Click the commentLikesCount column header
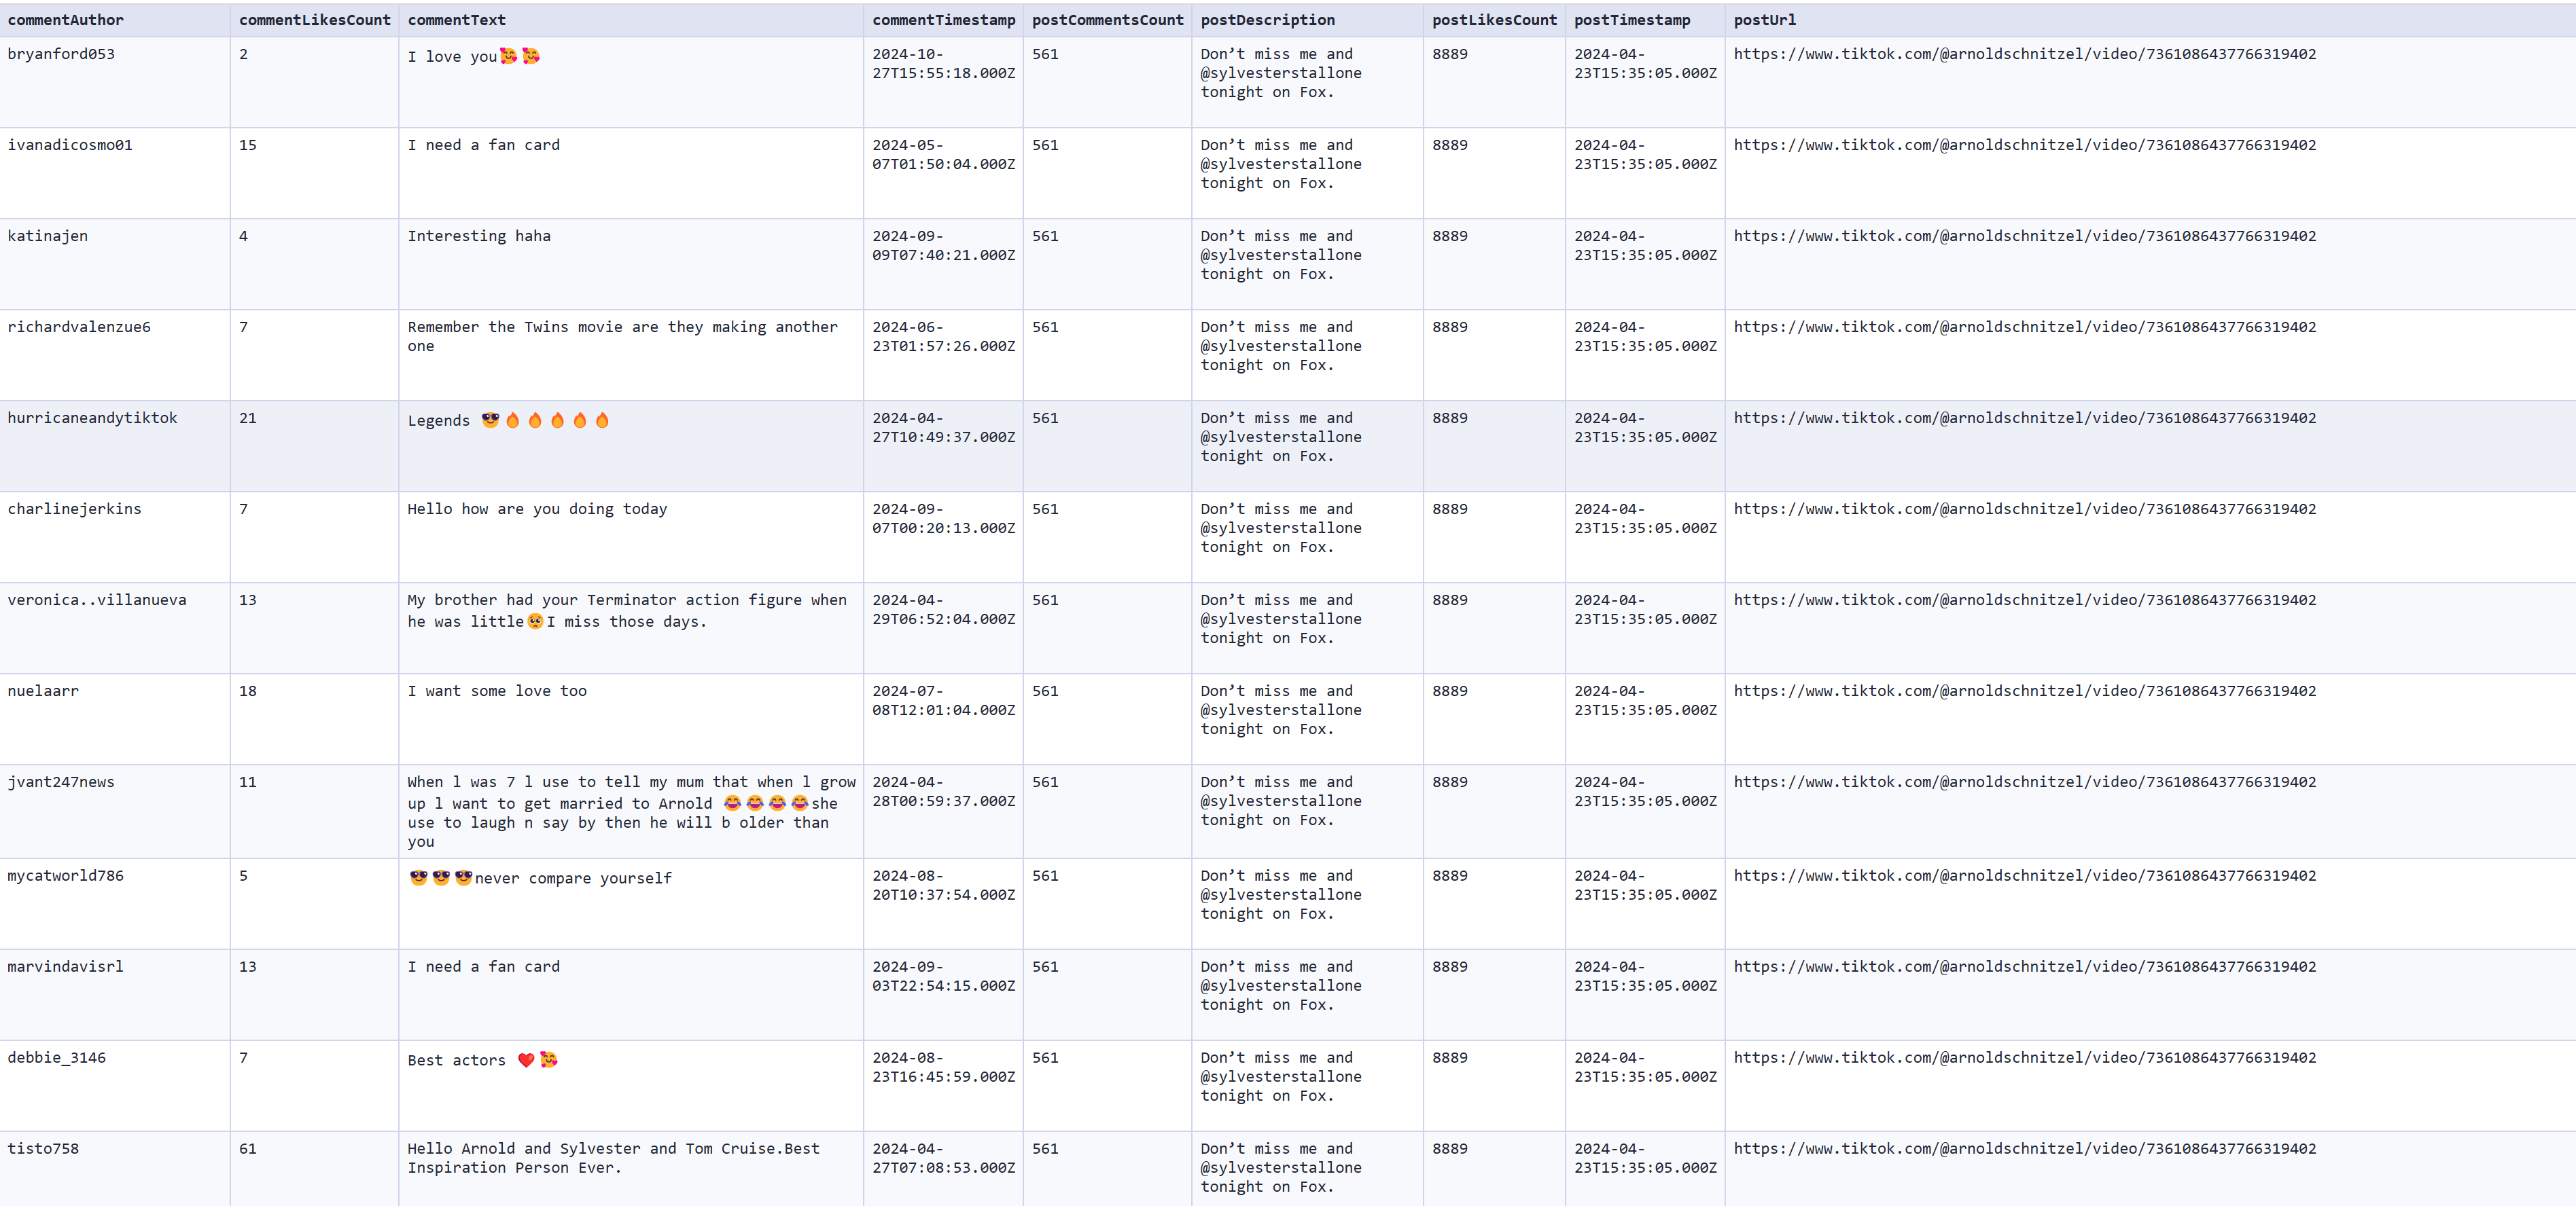Image resolution: width=2576 pixels, height=1206 pixels. [314, 20]
